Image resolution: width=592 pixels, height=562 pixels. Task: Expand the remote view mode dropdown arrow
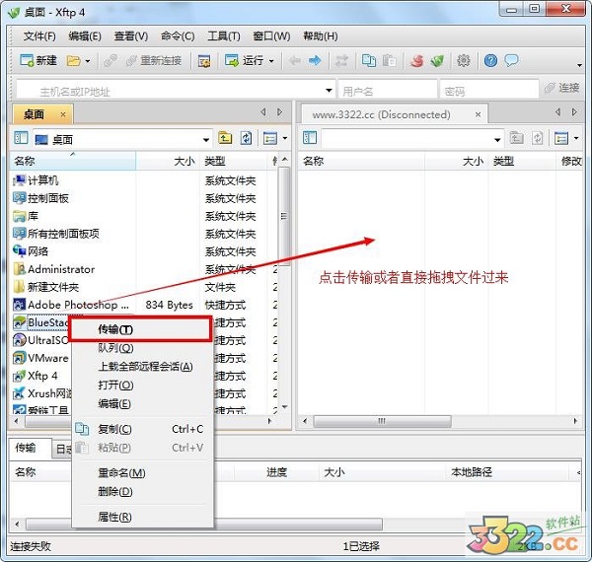[576, 138]
